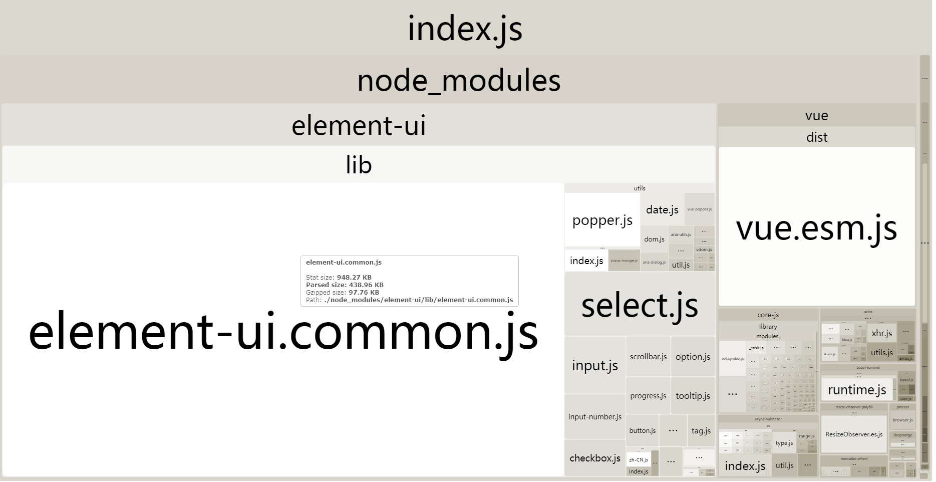The image size is (936, 482).
Task: Click the input.js block
Action: point(595,365)
